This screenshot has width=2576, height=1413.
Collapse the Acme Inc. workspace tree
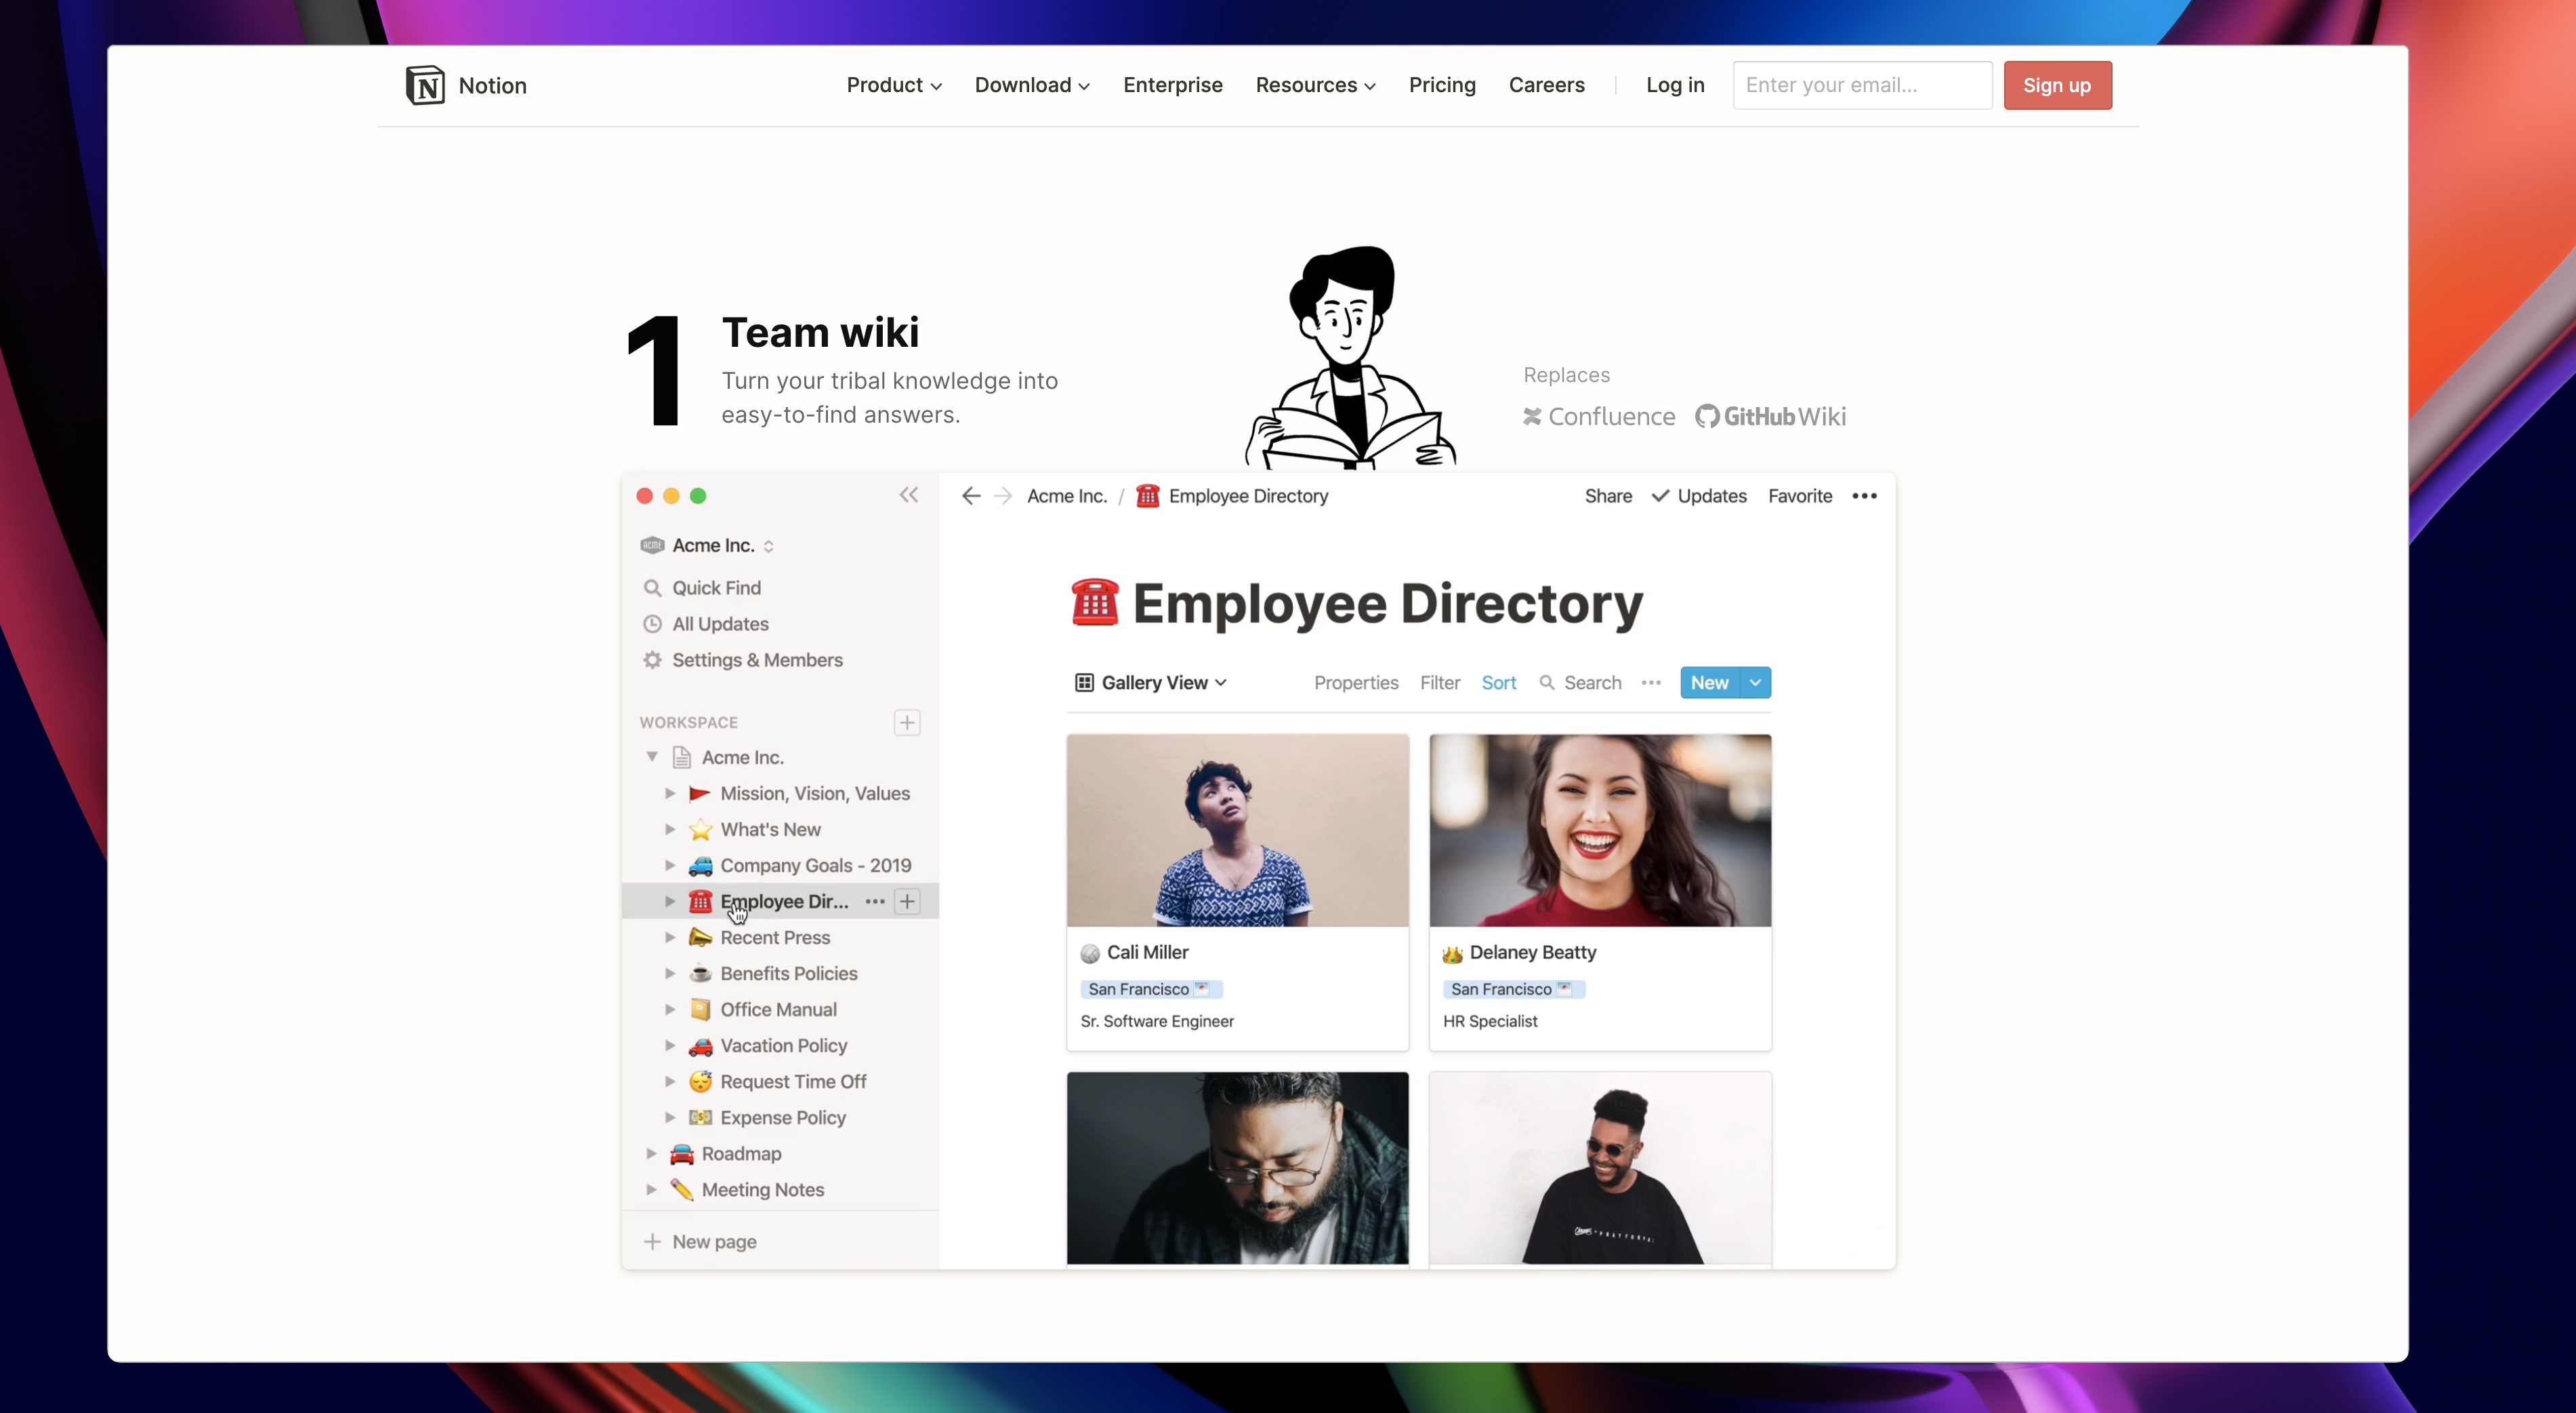pyautogui.click(x=652, y=757)
